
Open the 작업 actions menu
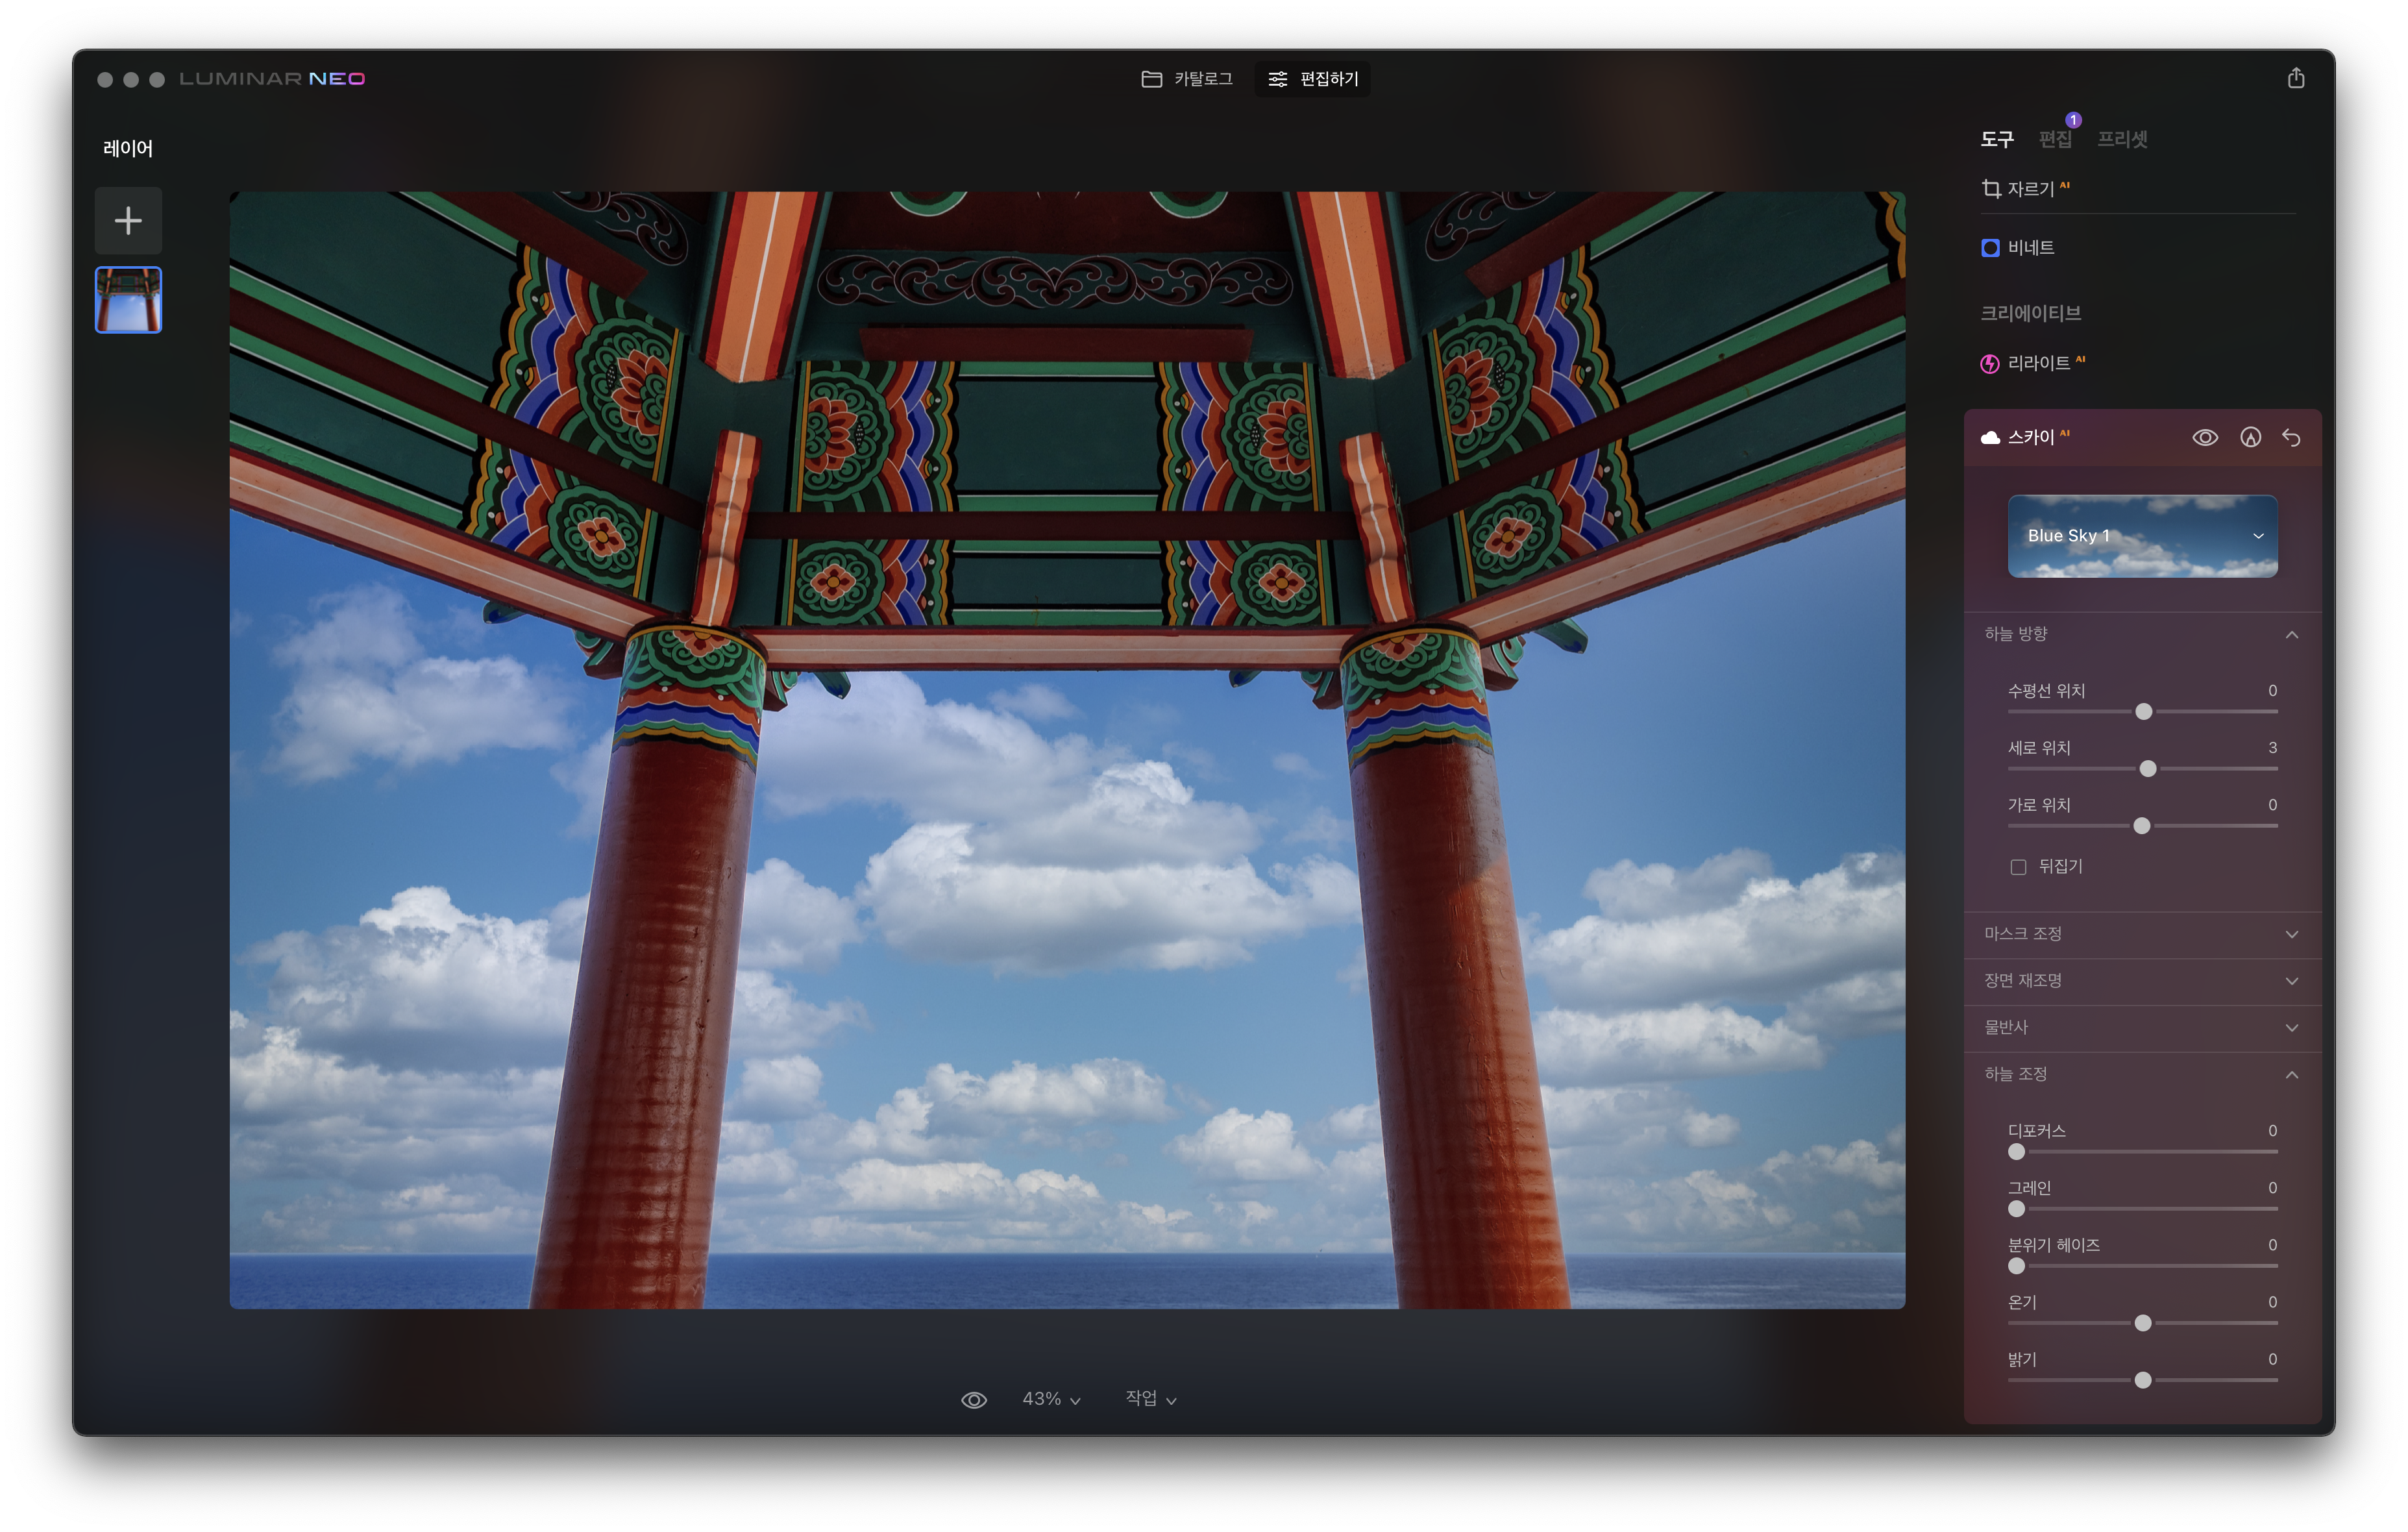pos(1150,1399)
